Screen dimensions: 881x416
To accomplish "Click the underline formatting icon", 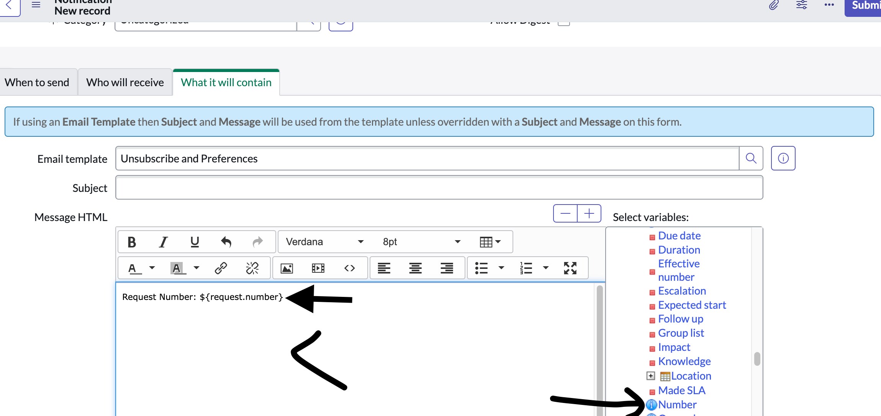I will (195, 242).
